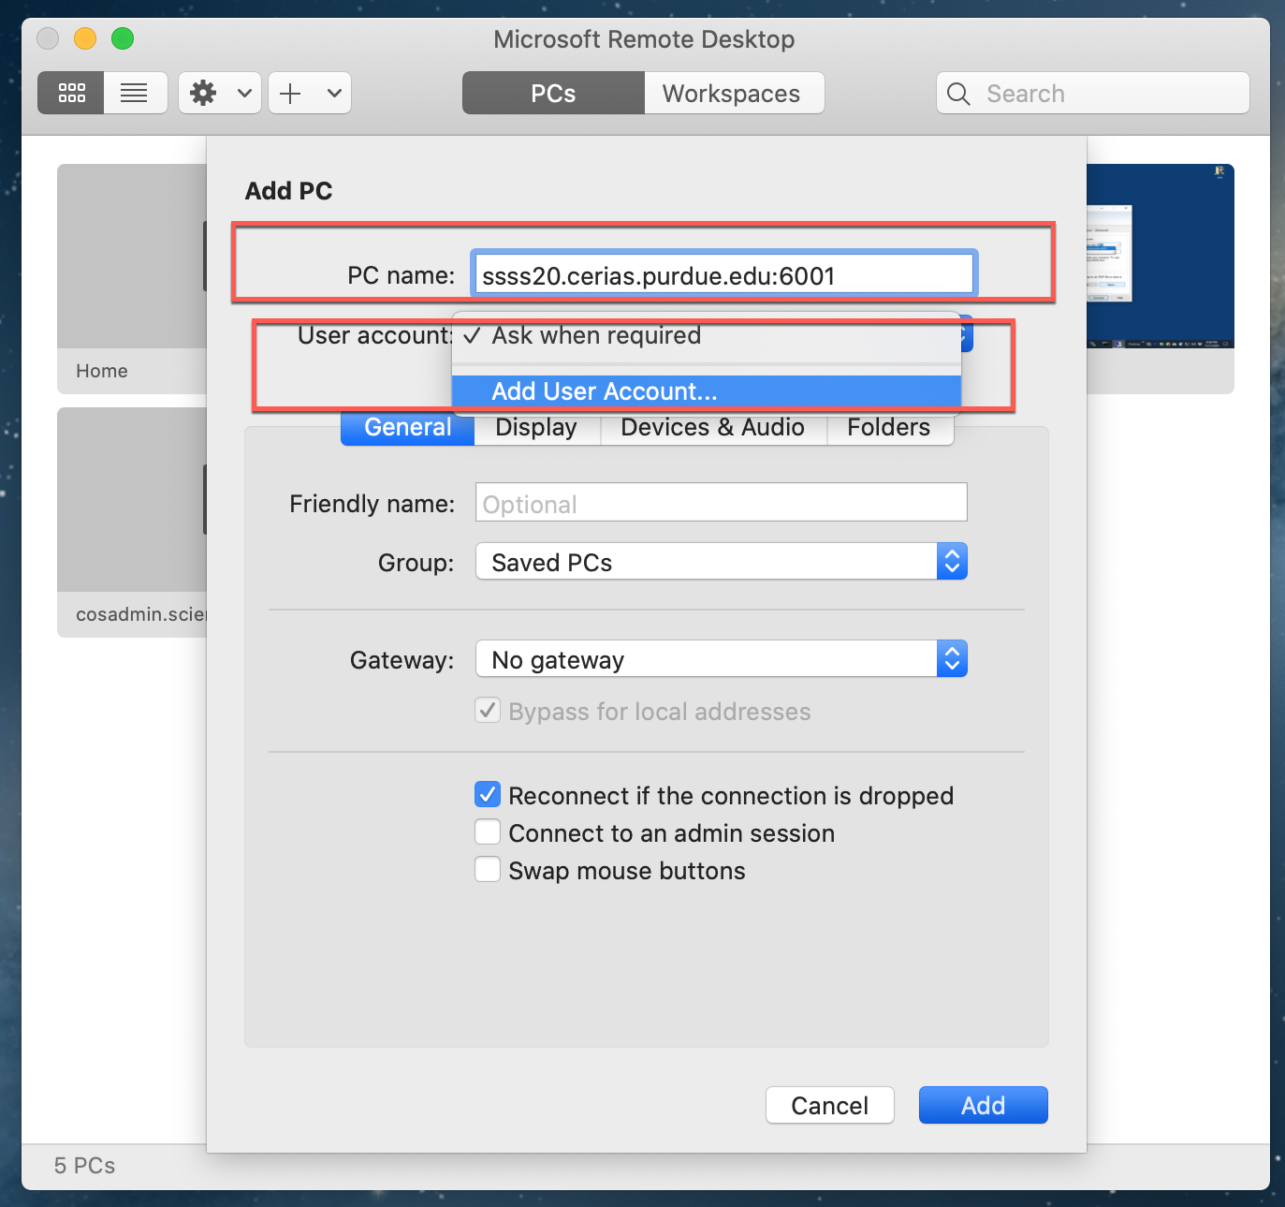Viewport: 1285px width, 1207px height.
Task: Click the green fullscreen window button
Action: click(123, 38)
